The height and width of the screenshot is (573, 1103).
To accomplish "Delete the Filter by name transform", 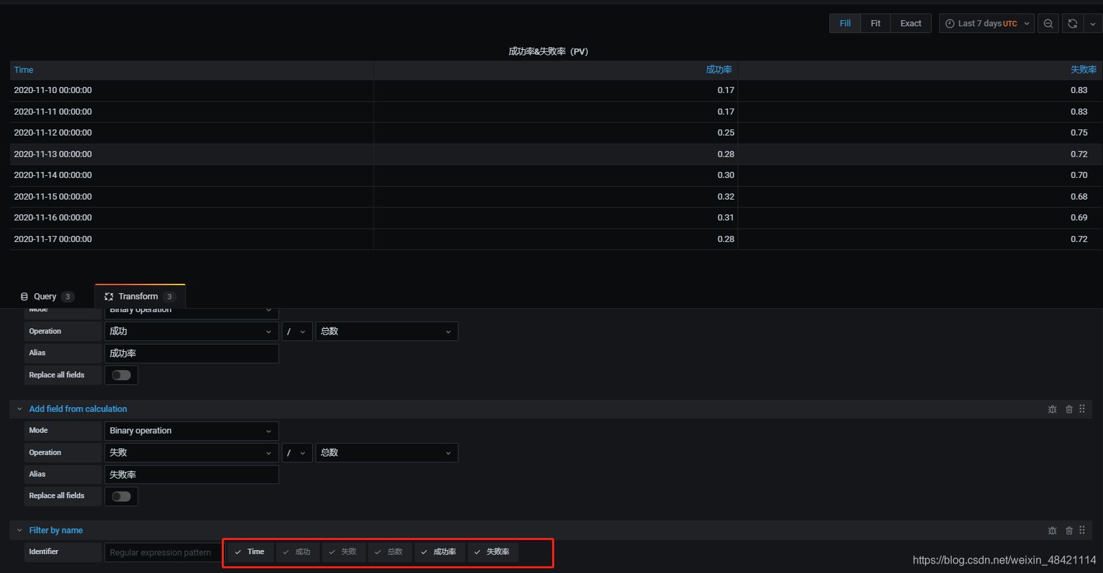I will point(1069,531).
